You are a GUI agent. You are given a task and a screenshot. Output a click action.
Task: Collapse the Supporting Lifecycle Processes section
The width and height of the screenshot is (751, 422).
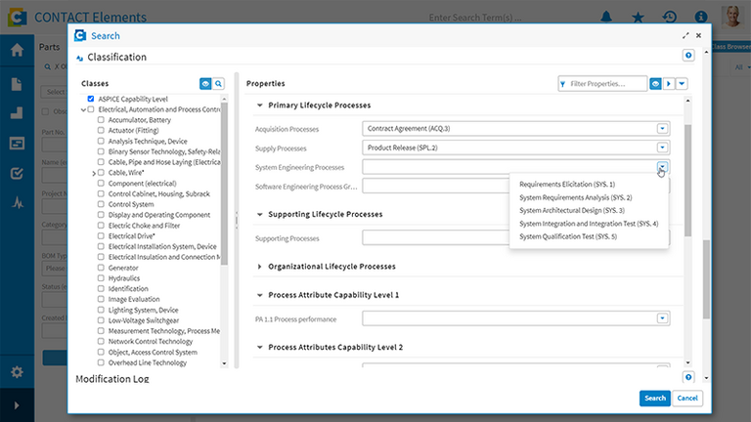pos(259,214)
